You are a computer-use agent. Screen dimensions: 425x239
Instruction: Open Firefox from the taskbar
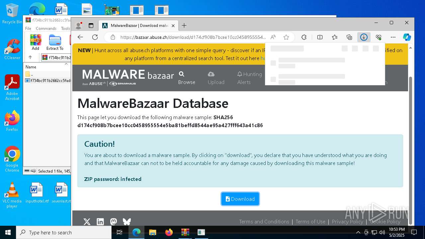pos(169,232)
